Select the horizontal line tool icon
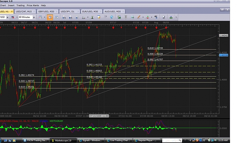The height and width of the screenshot is (143, 238). [x=133, y=17]
